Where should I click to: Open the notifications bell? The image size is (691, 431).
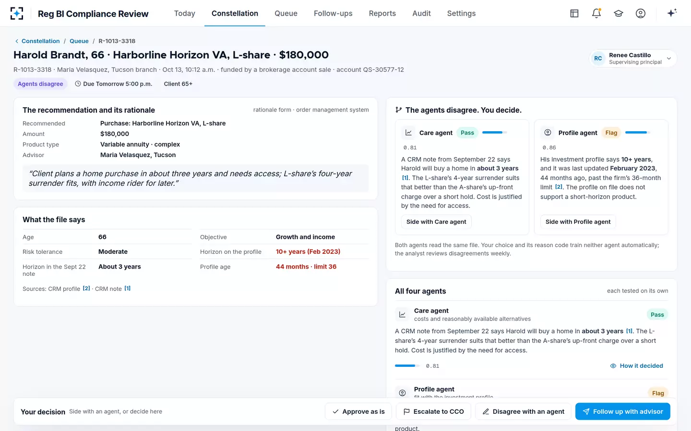point(596,13)
